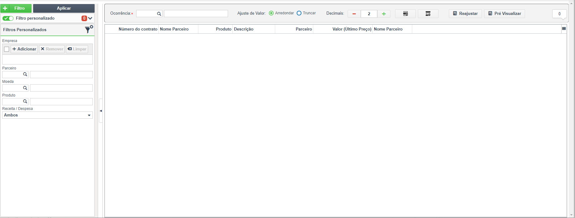Apply the filters with Aplicar

[x=64, y=8]
